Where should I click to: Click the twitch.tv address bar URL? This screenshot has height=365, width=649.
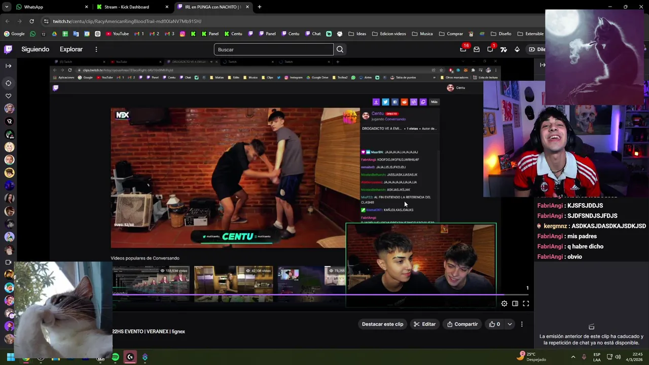(127, 21)
